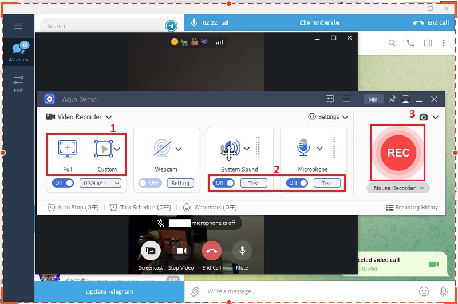Click the Webcam Setting button
Viewport: 458px width, 304px height.
[x=180, y=183]
